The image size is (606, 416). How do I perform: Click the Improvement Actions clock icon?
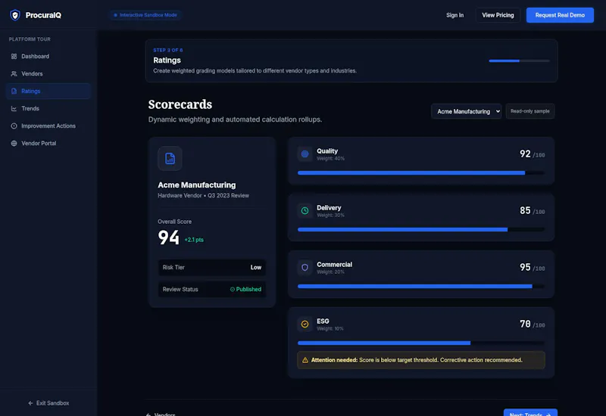click(x=14, y=126)
